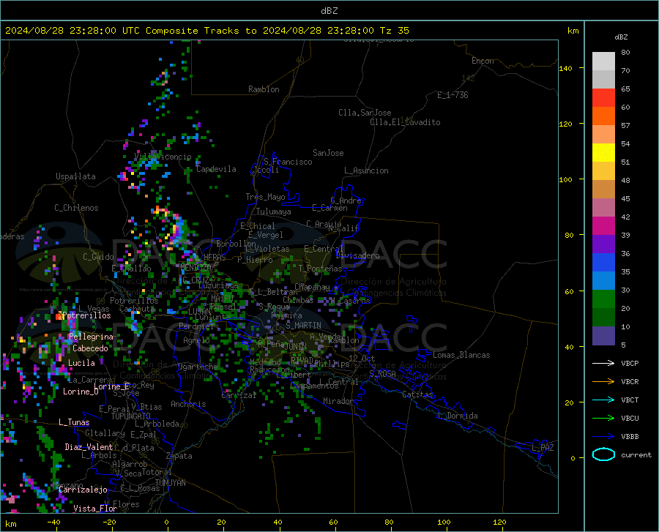Image resolution: width=659 pixels, height=532 pixels.
Task: Click the Diaz_Valent label
Action: pos(89,447)
